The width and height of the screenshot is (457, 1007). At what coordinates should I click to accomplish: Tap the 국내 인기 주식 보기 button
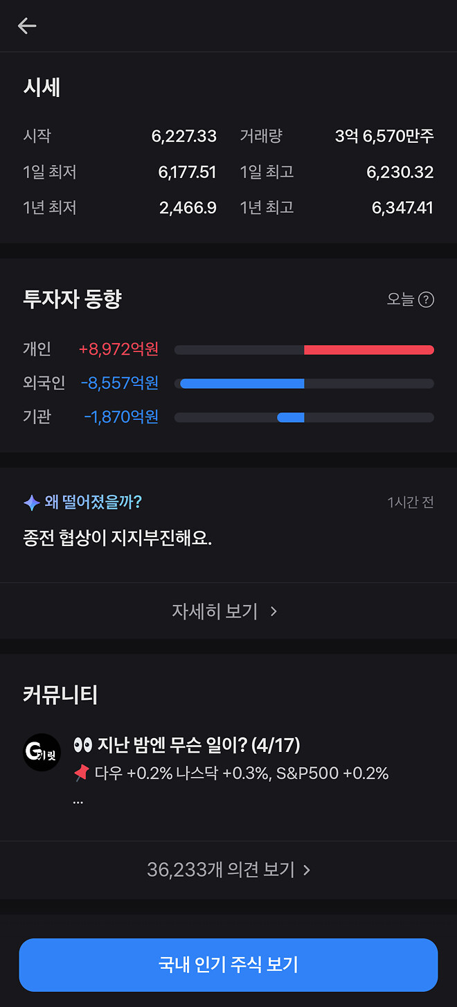pos(228,965)
